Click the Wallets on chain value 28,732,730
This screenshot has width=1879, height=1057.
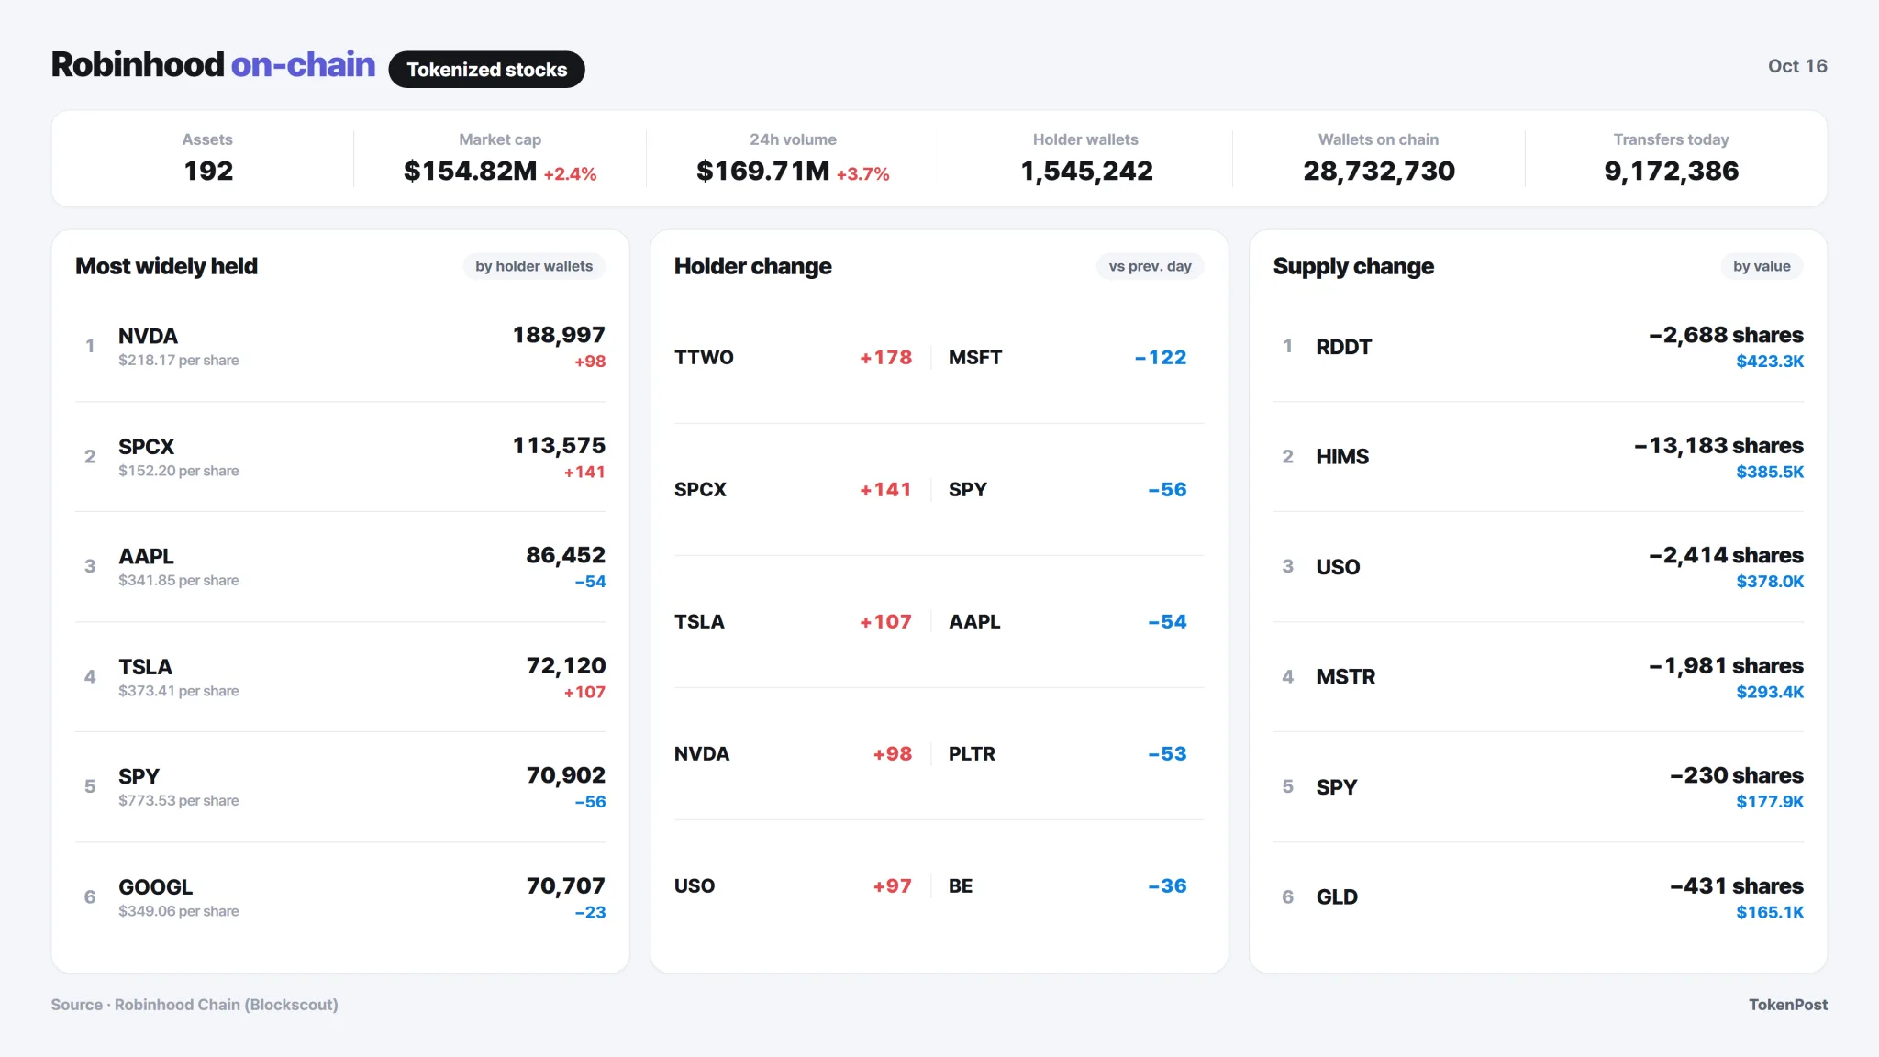[x=1379, y=171]
